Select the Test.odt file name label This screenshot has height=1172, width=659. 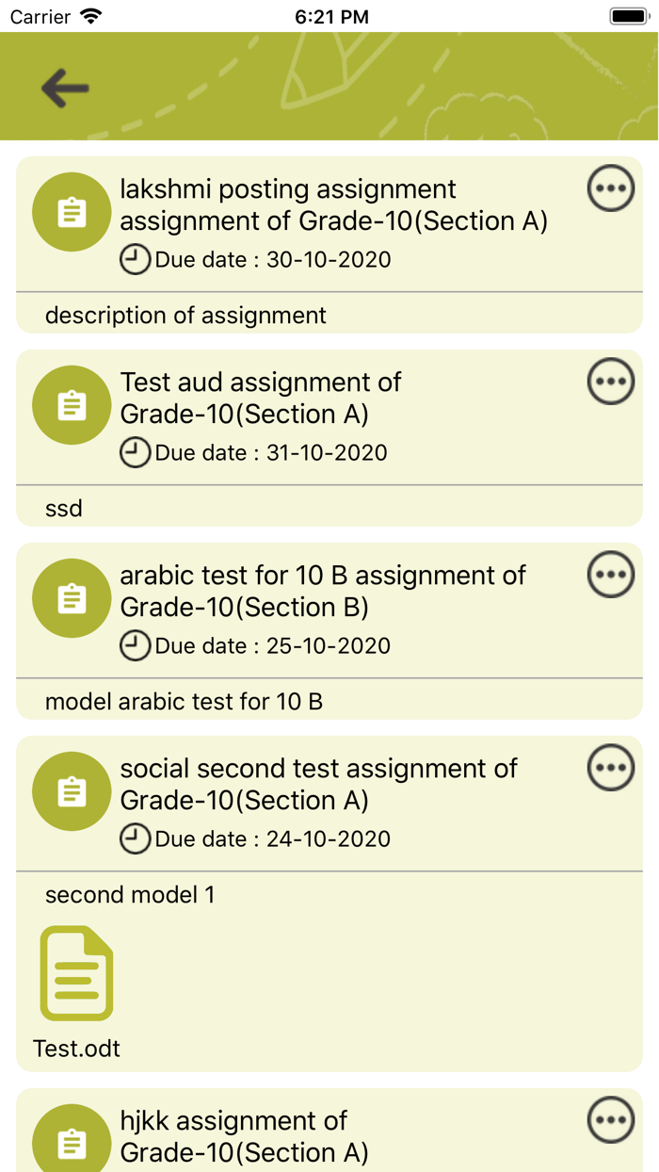click(76, 1049)
